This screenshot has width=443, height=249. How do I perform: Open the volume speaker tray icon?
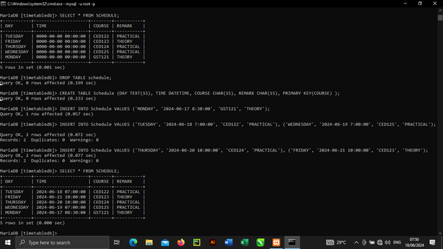click(388, 243)
